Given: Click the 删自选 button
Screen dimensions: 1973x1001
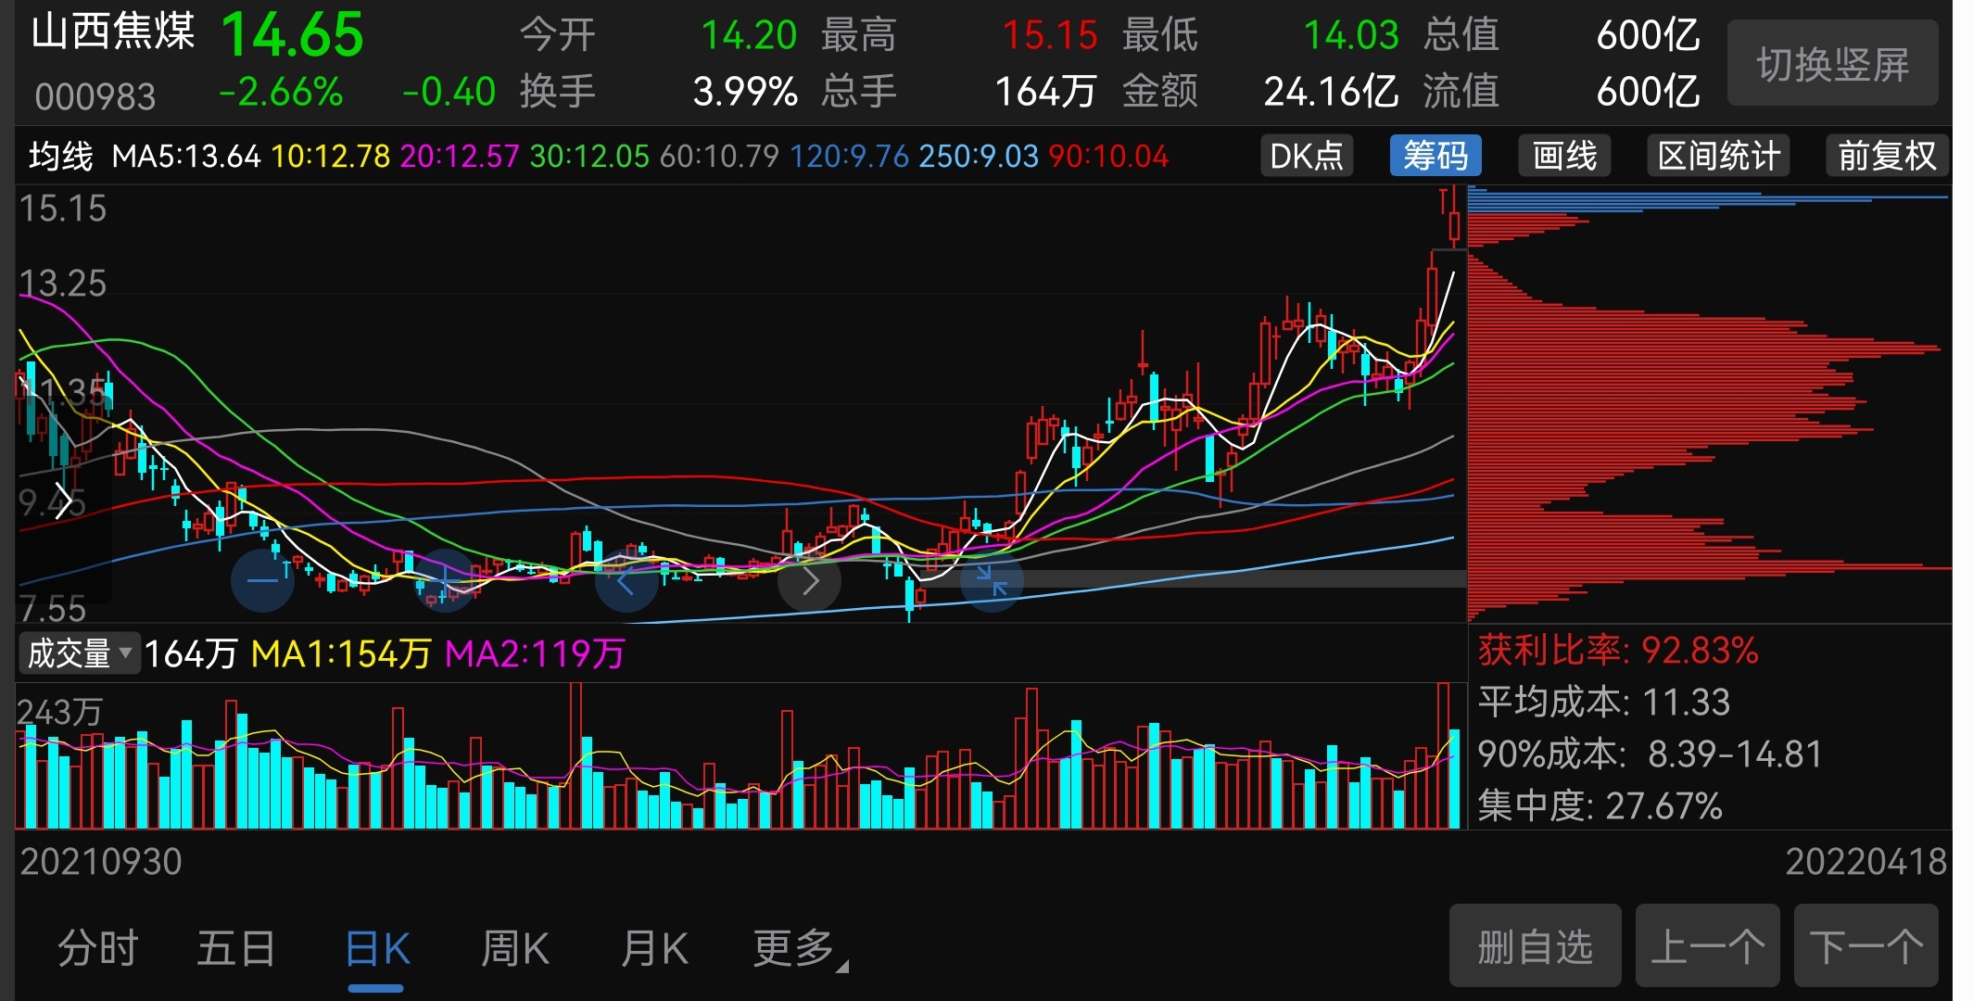Looking at the screenshot, I should click(x=1535, y=946).
